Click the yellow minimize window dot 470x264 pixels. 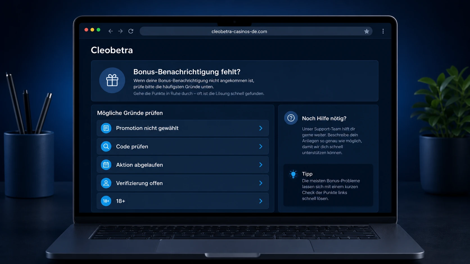pyautogui.click(x=92, y=30)
